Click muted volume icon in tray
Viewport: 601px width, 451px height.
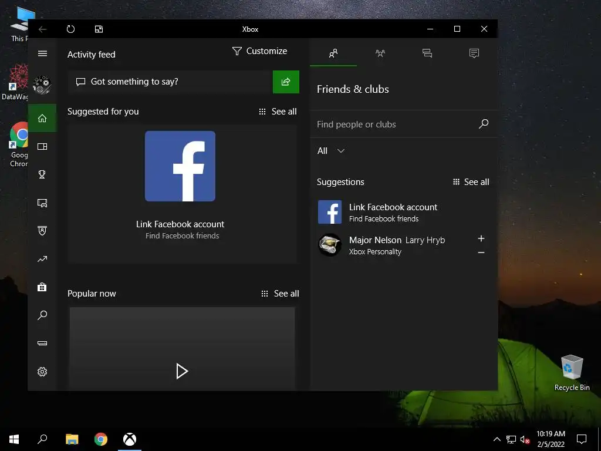tap(525, 439)
